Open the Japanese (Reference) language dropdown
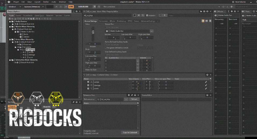This screenshot has width=257, height=139. [x=34, y=7]
